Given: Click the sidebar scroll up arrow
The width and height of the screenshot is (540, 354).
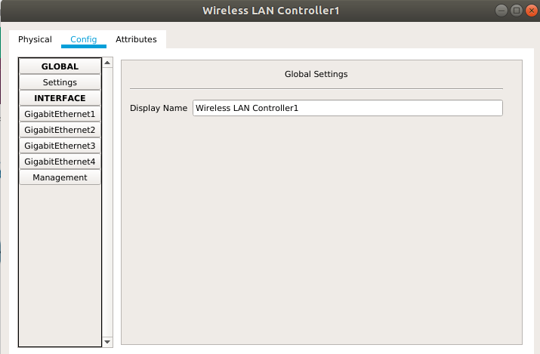Looking at the screenshot, I should pyautogui.click(x=107, y=63).
